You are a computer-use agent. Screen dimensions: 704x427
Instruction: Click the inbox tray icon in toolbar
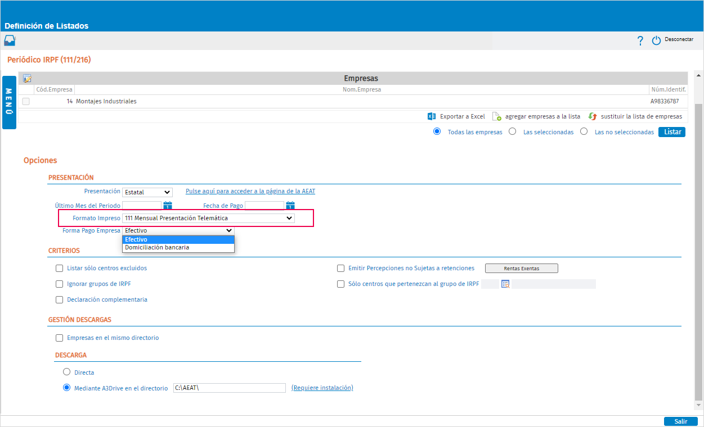click(x=10, y=40)
